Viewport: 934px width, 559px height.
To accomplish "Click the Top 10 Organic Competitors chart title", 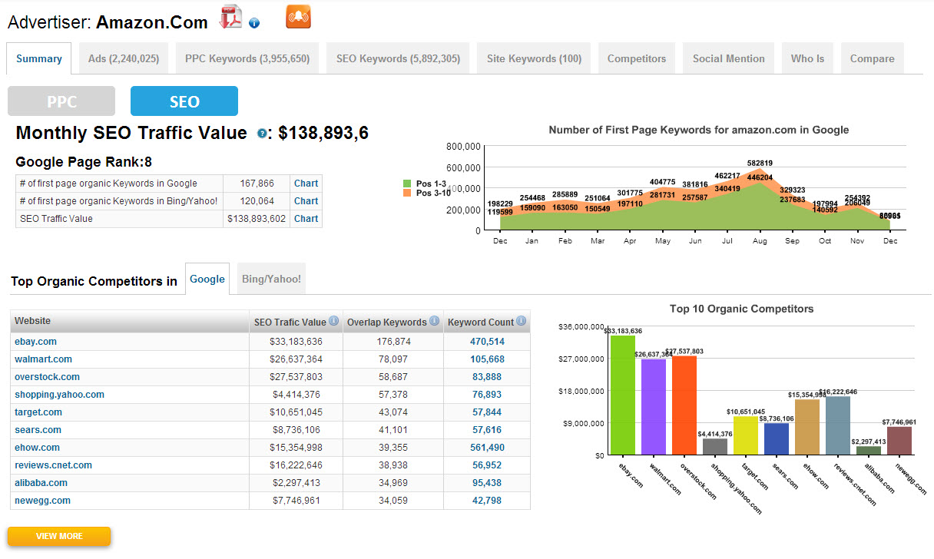I will pyautogui.click(x=741, y=309).
